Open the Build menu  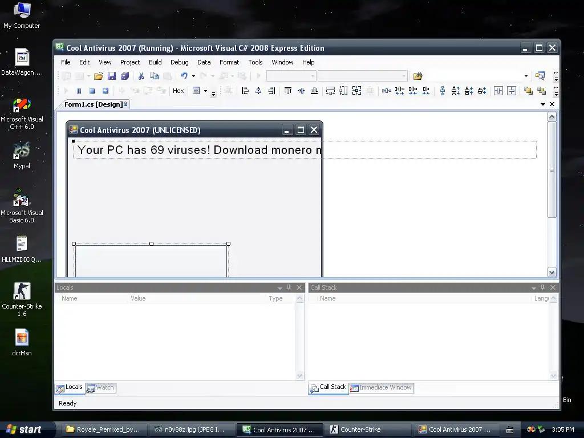coord(155,62)
